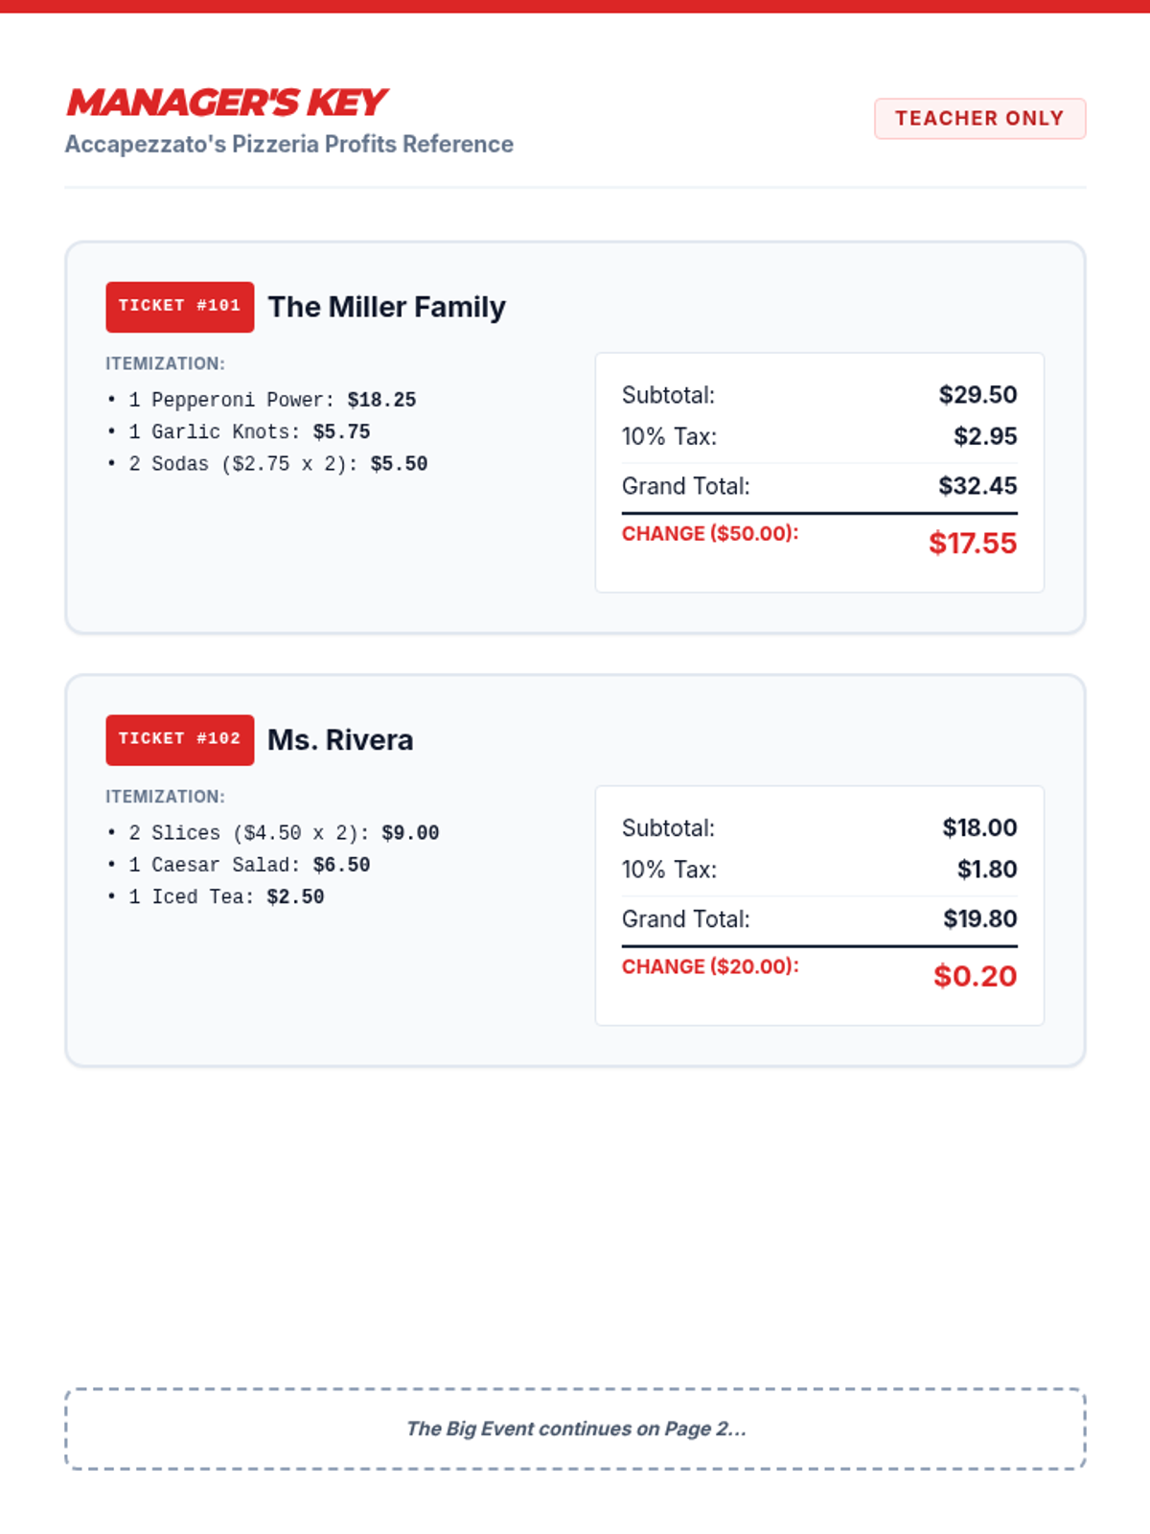Click the $29.50 subtotal value

pos(977,395)
